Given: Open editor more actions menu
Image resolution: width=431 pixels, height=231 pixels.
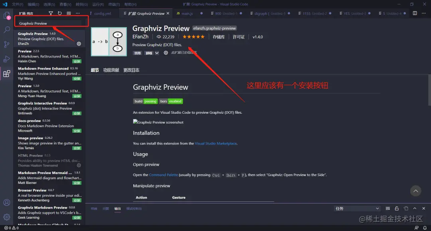Looking at the screenshot, I should pyautogui.click(x=423, y=13).
